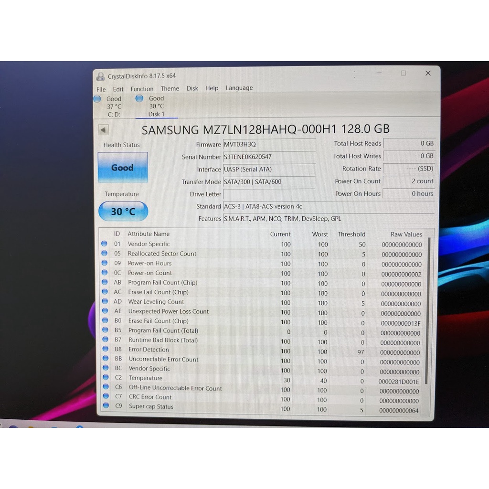Screen dimensions: 489x489
Task: Open the Disk menu
Action: [192, 88]
